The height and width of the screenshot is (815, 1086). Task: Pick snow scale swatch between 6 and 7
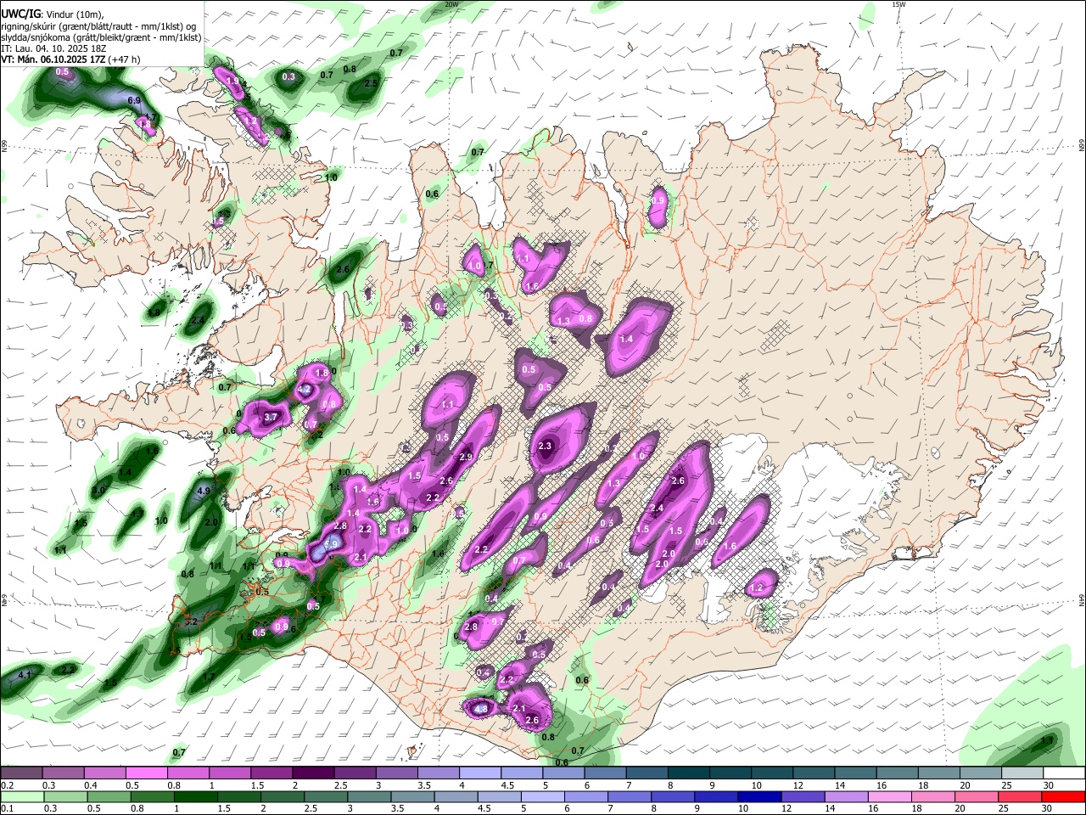coord(605,773)
